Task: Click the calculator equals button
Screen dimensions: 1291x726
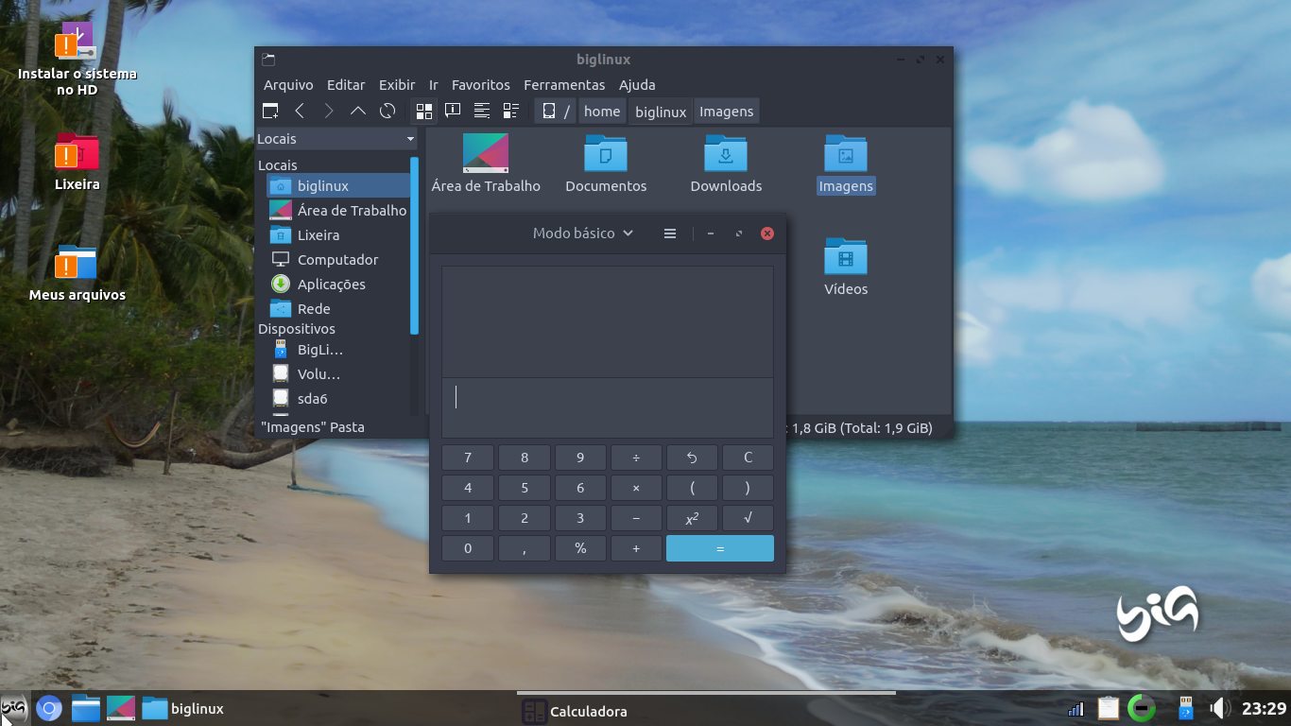Action: coord(720,548)
